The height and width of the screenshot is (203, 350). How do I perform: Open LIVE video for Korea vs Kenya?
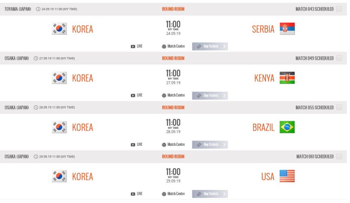tap(136, 95)
